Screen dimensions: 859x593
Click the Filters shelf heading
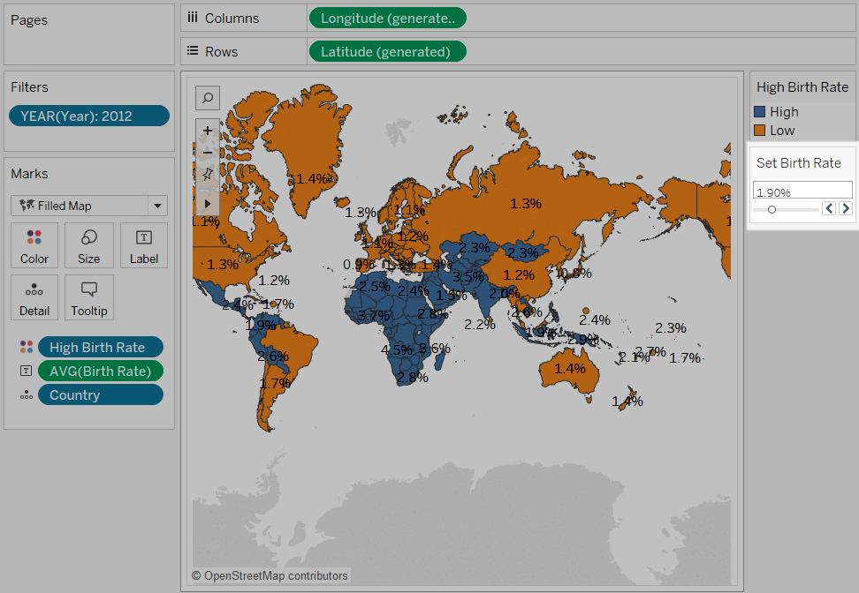coord(29,87)
